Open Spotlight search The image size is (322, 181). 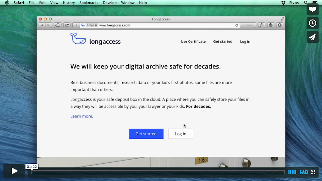306,3
